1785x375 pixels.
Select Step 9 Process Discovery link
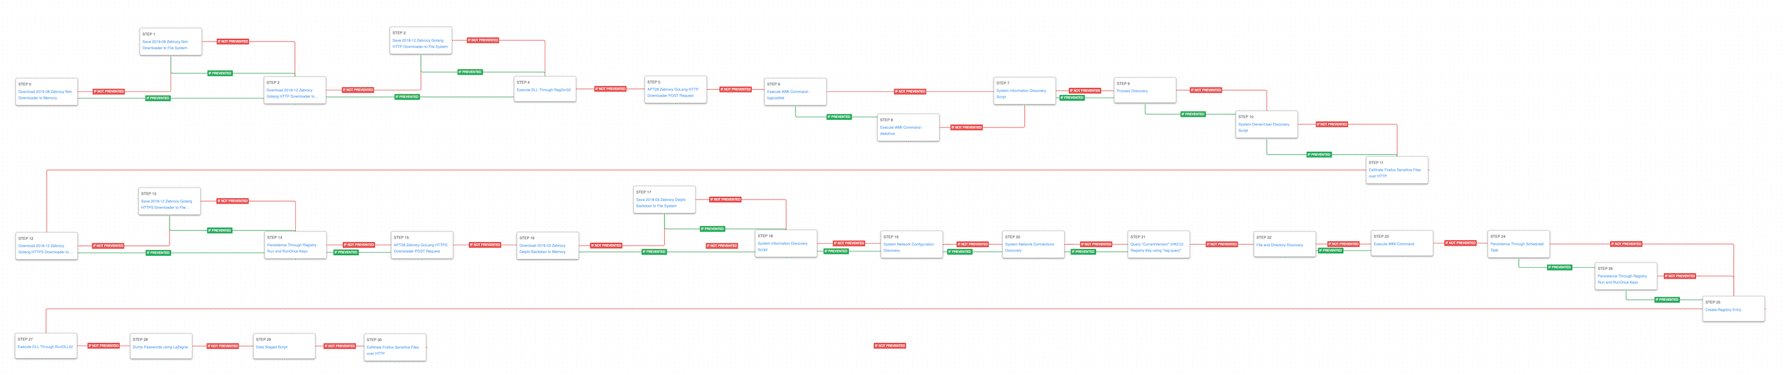1132,91
